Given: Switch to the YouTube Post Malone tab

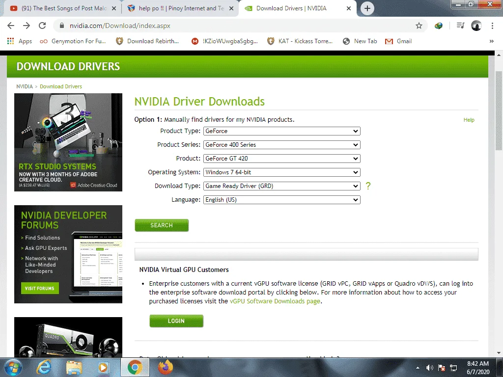Looking at the screenshot, I should coord(62,8).
